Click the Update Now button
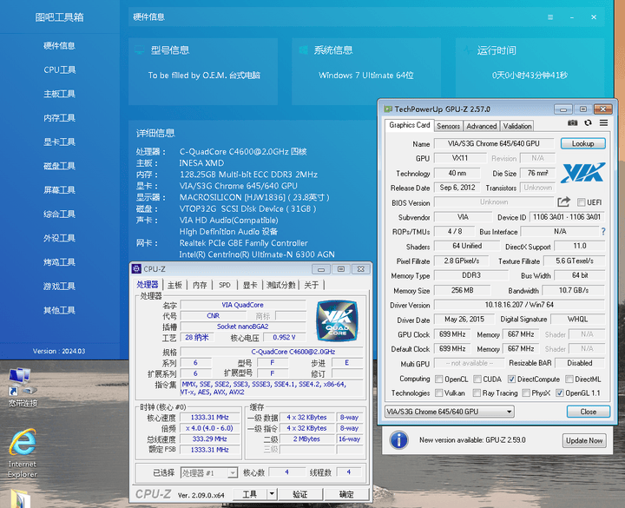 point(584,440)
